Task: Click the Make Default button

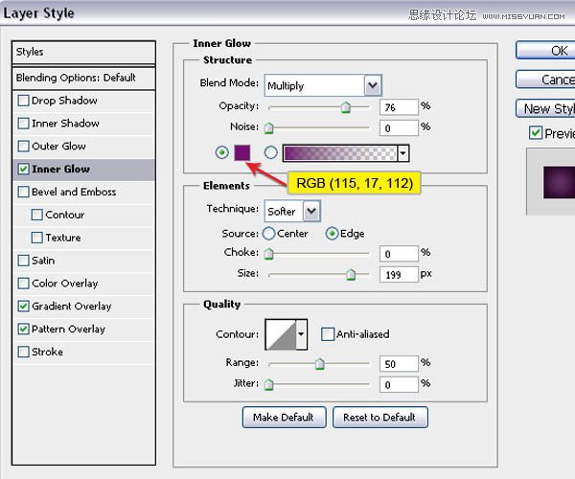Action: pos(284,417)
